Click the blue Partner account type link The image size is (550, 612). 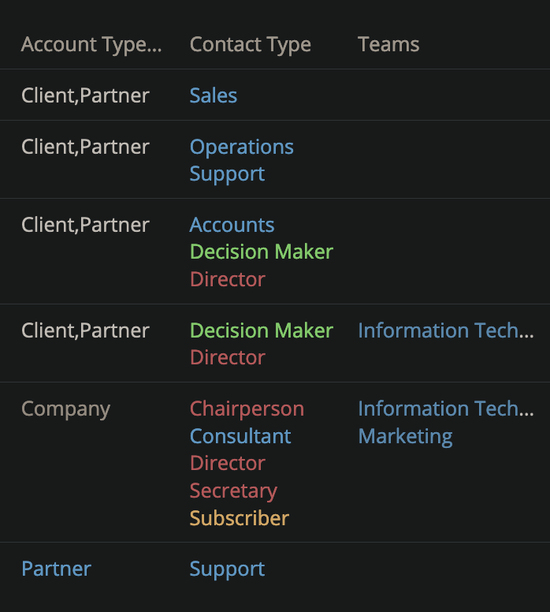click(x=56, y=569)
